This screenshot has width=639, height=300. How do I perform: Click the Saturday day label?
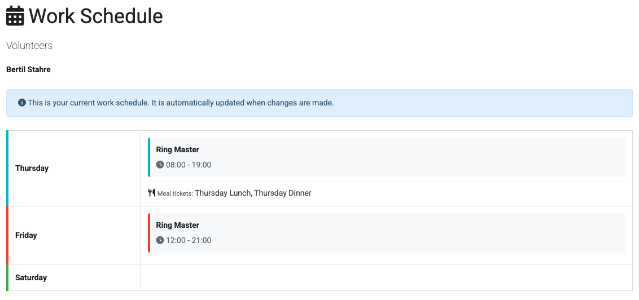(x=31, y=277)
